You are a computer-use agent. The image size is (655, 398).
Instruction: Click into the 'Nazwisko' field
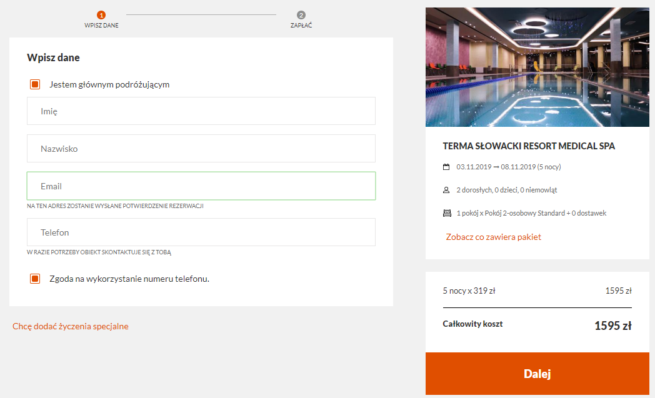[x=201, y=149]
